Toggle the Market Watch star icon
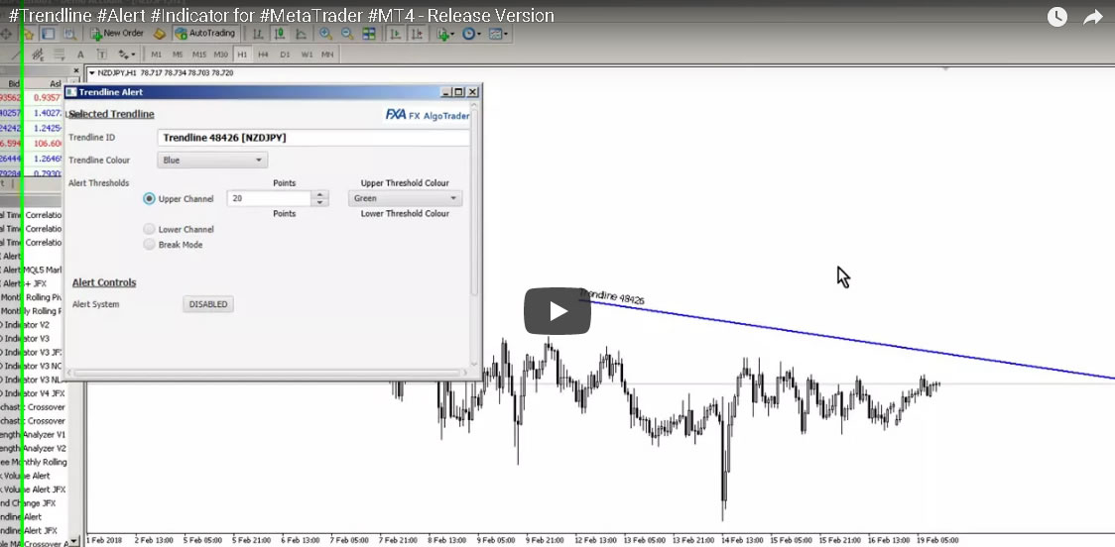This screenshot has width=1115, height=547. point(29,34)
